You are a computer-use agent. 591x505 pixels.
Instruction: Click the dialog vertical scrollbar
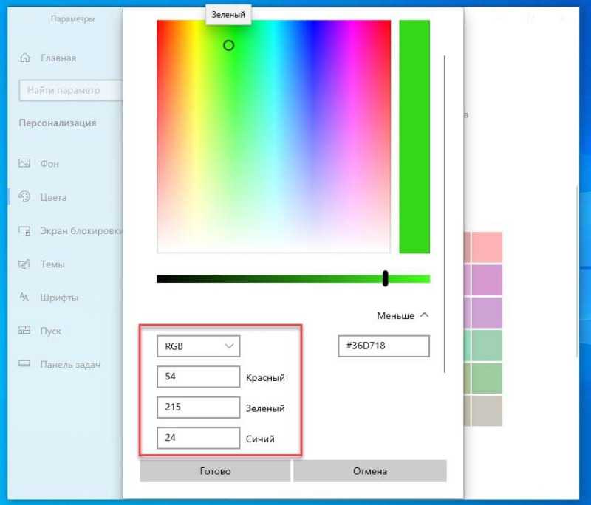tap(445, 214)
